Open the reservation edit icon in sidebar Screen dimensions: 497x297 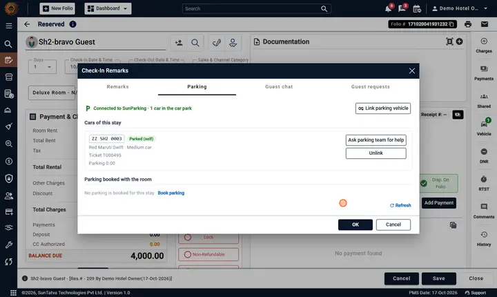tap(8, 60)
